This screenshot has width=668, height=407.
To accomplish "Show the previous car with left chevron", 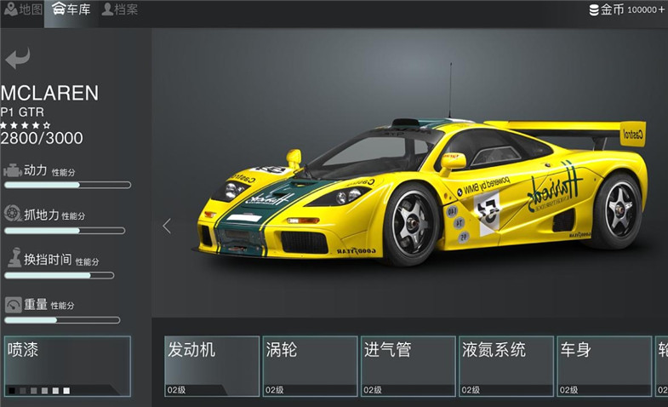I will (x=167, y=226).
